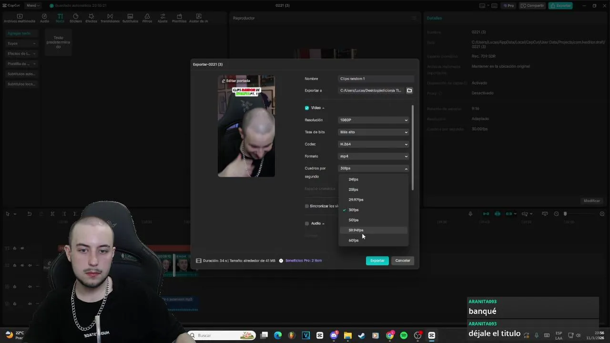Screen dimensions: 610x343
Task: Click the Editar portada pencil icon
Action: click(x=223, y=81)
